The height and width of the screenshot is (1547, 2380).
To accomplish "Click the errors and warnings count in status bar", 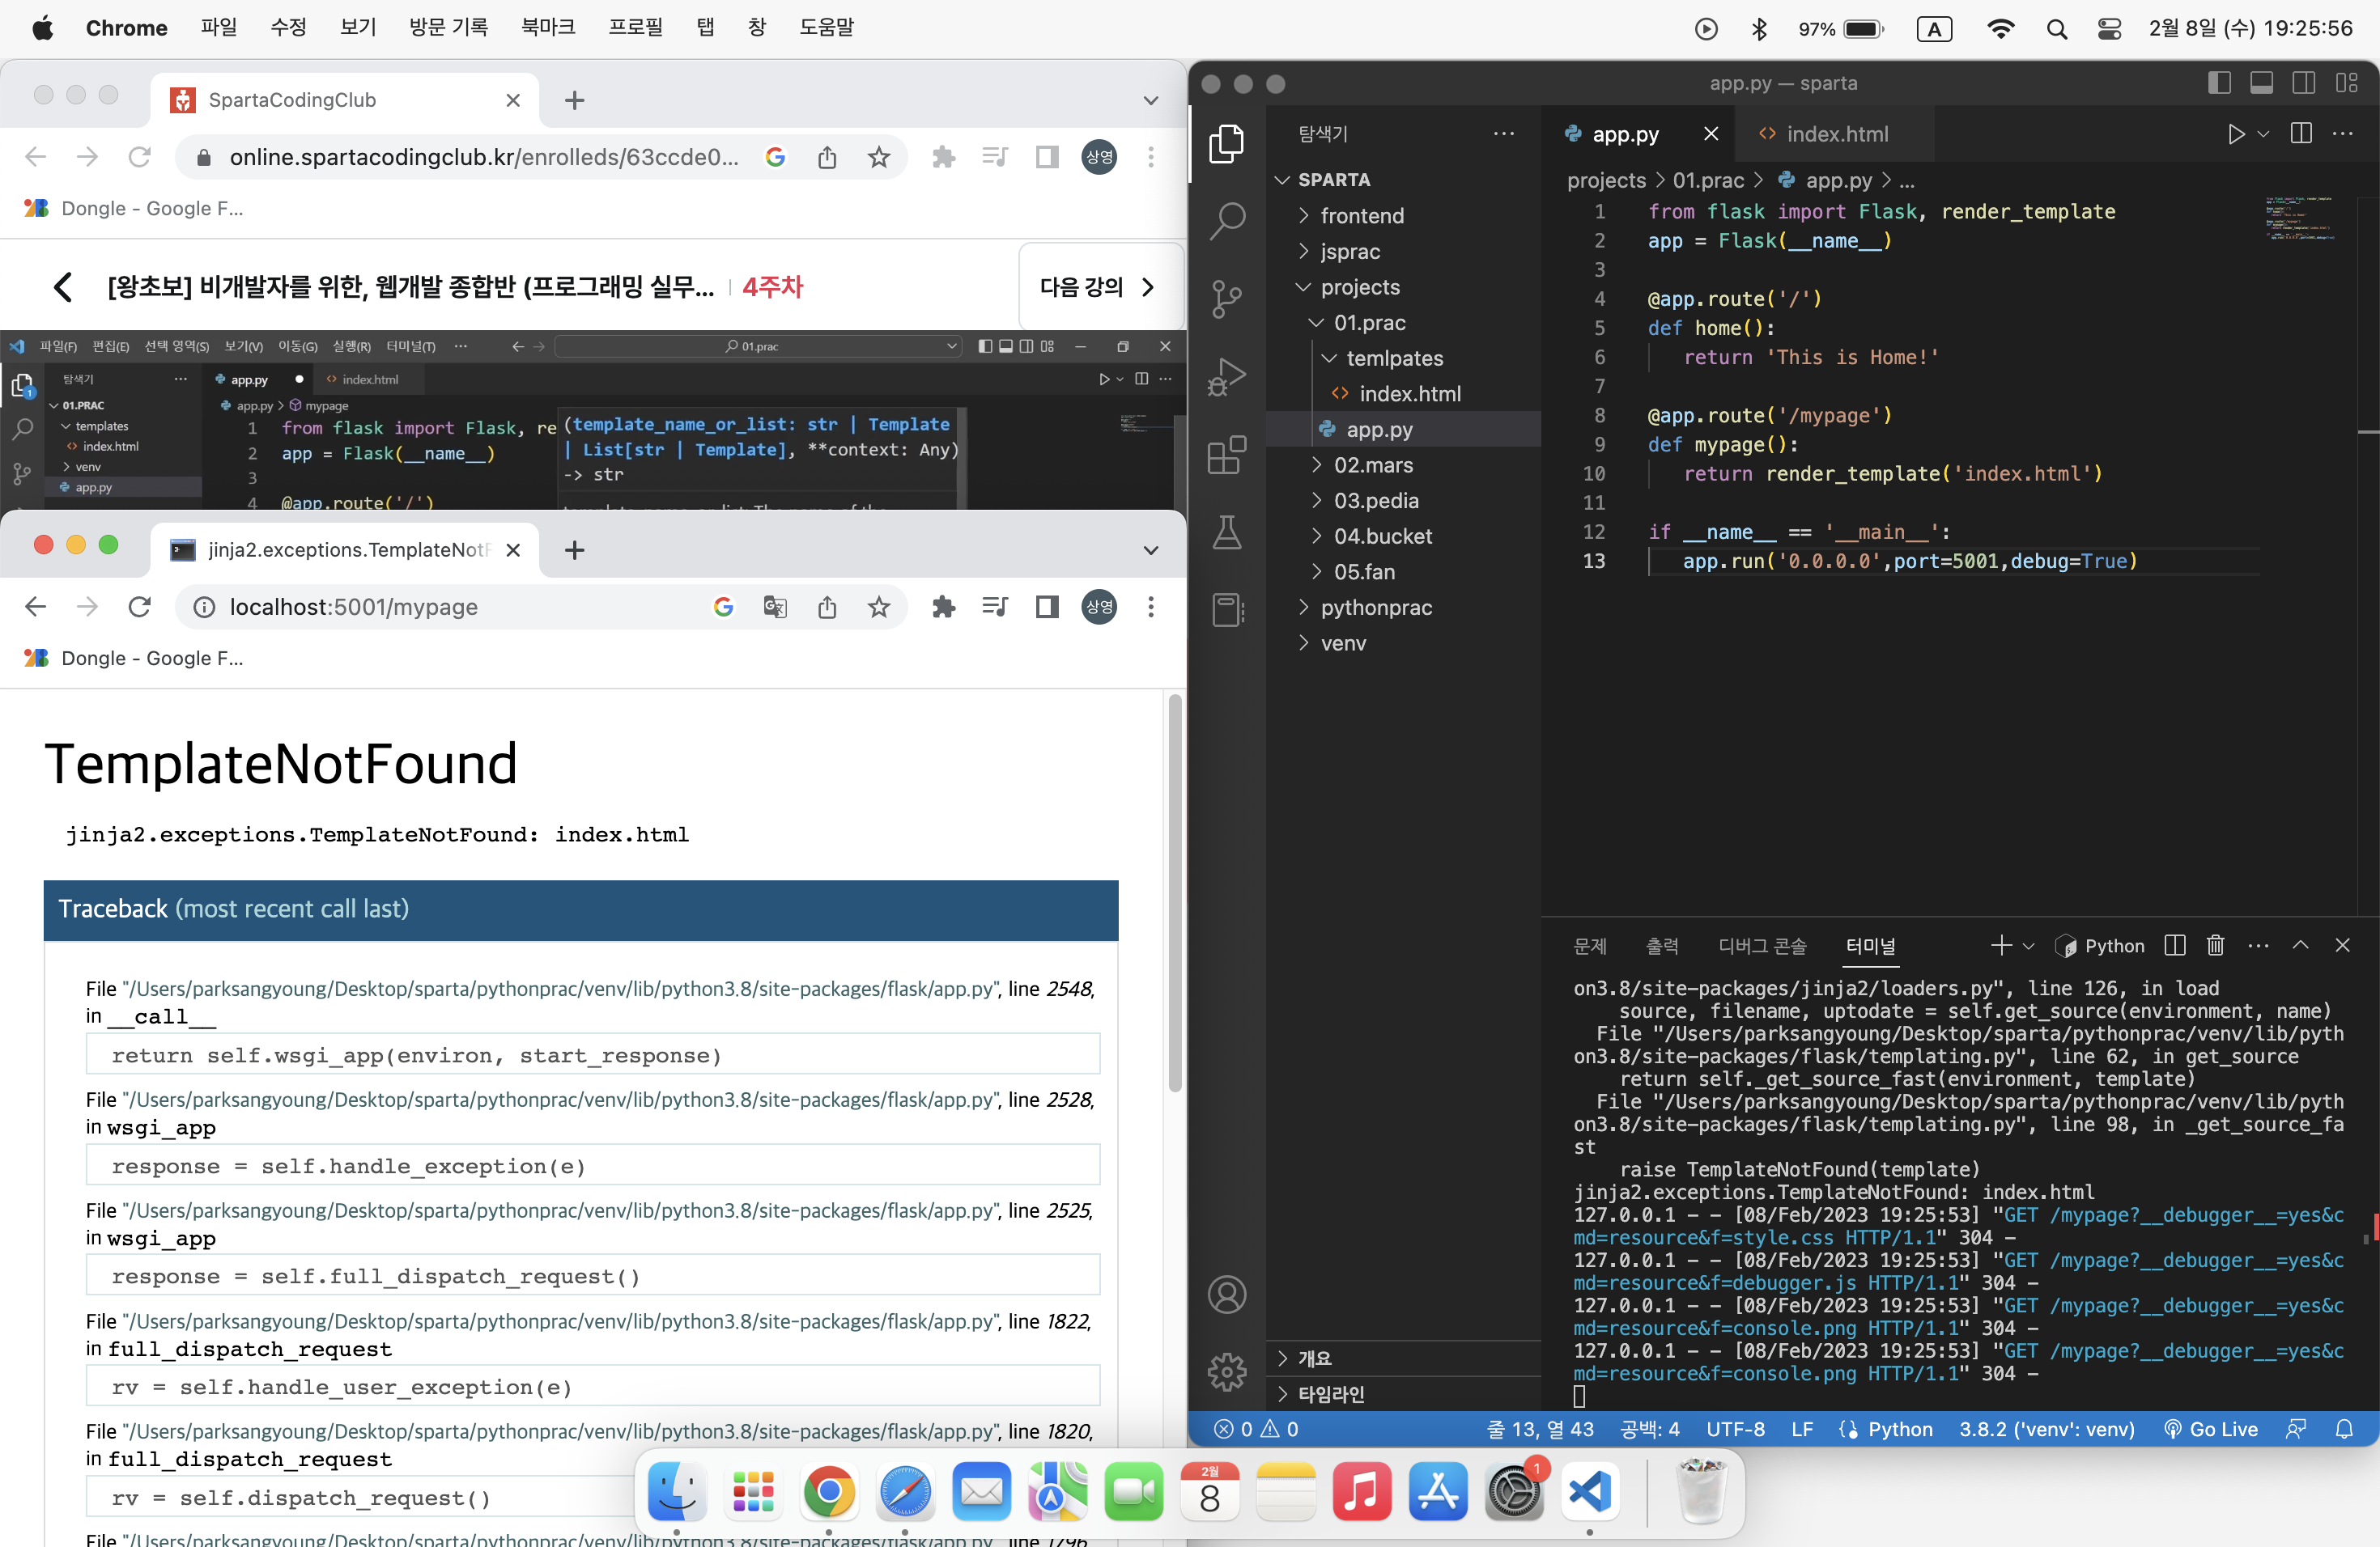I will pyautogui.click(x=1255, y=1429).
